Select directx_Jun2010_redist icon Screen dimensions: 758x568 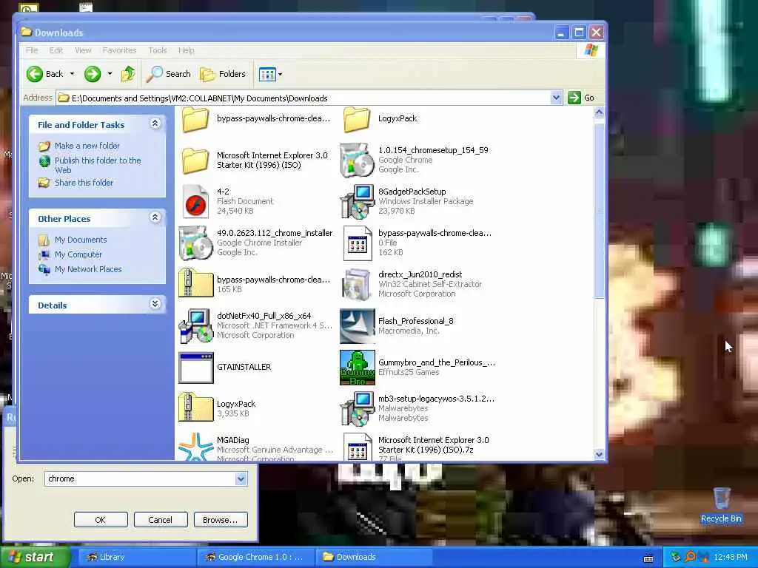[358, 285]
